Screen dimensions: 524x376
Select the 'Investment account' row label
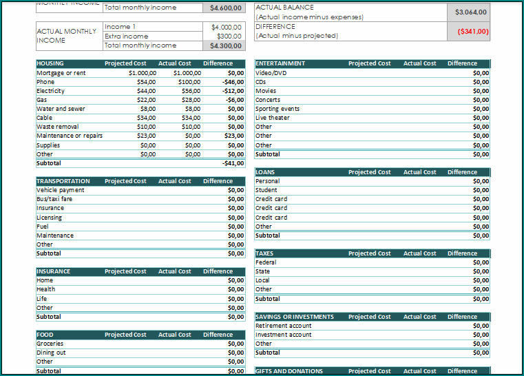(x=284, y=335)
